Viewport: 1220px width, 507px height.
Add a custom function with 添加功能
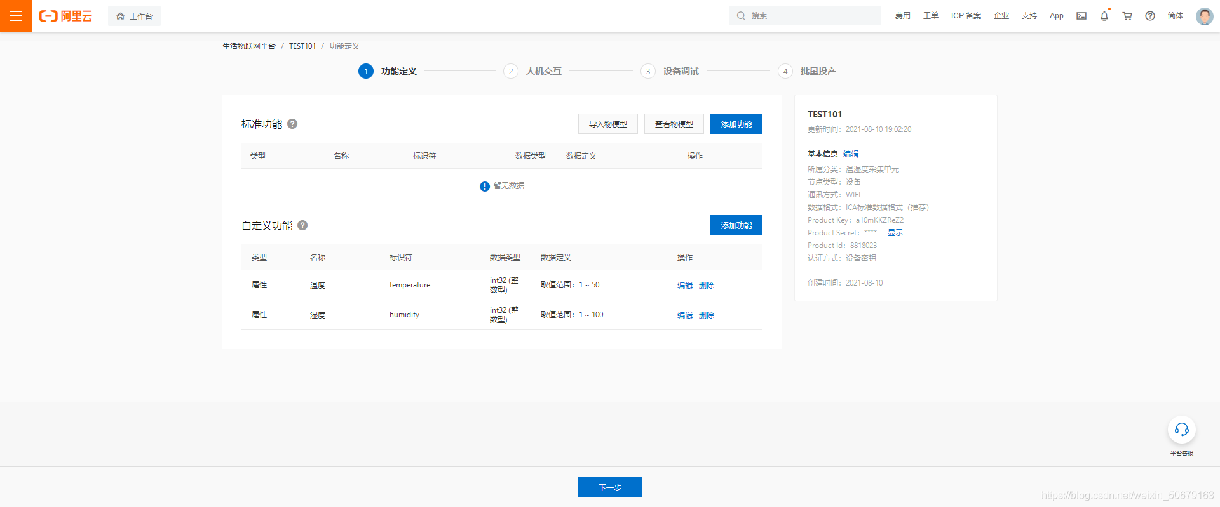pos(736,225)
